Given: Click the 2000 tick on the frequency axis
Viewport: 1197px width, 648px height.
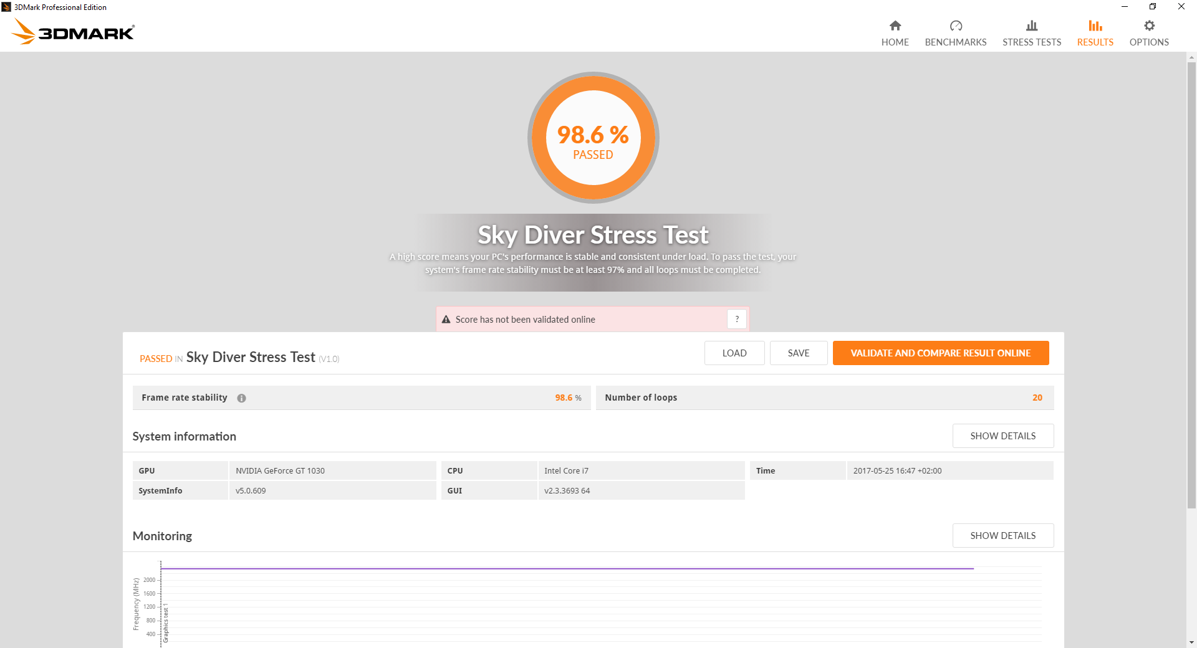Looking at the screenshot, I should pyautogui.click(x=150, y=580).
